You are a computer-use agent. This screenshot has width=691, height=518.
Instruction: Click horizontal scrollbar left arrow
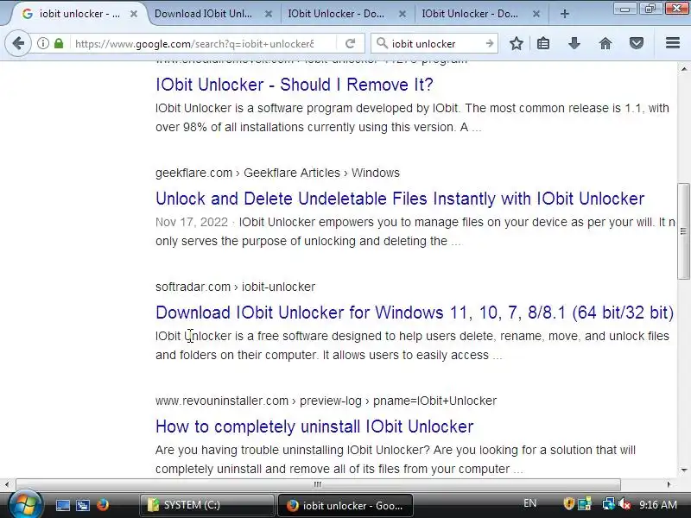point(7,484)
